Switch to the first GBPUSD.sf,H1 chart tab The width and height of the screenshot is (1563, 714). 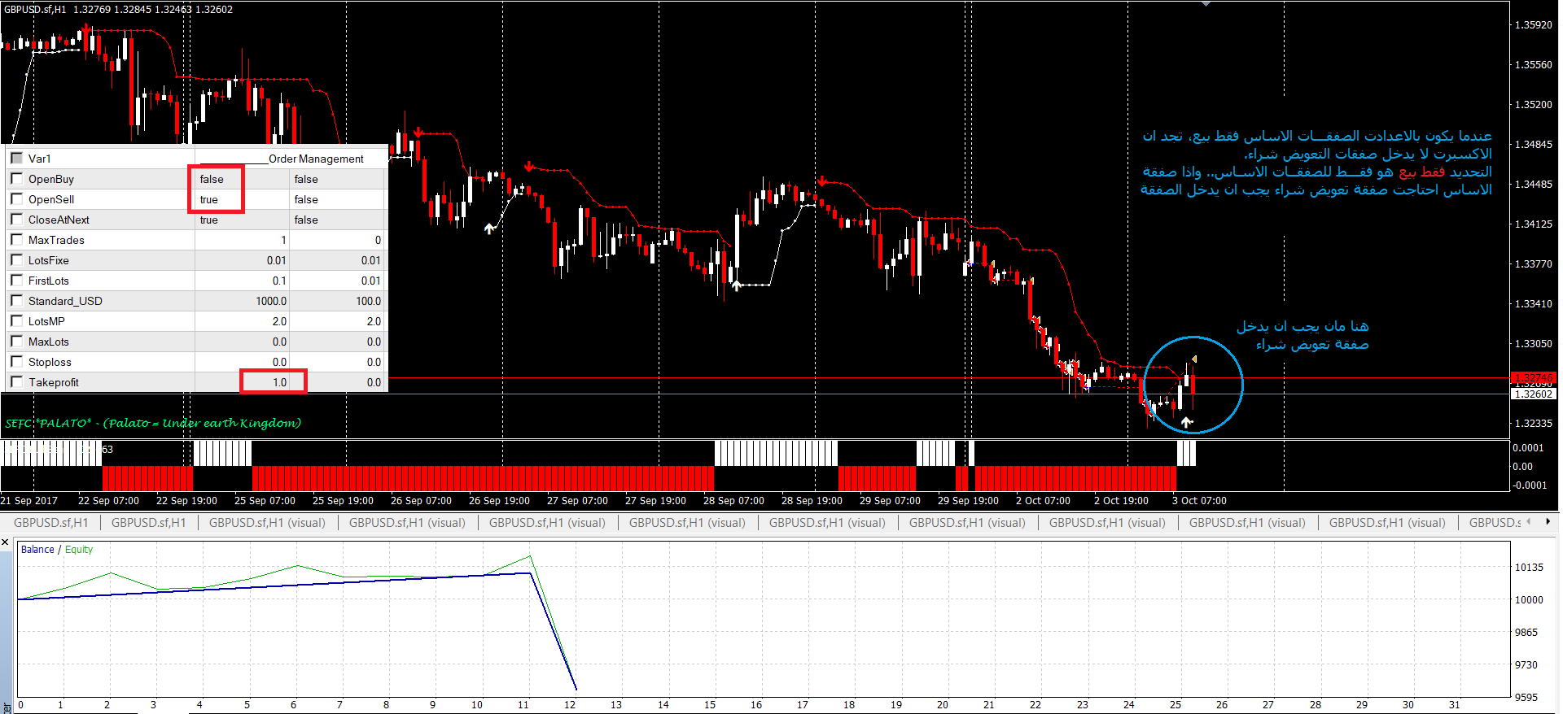pos(50,523)
